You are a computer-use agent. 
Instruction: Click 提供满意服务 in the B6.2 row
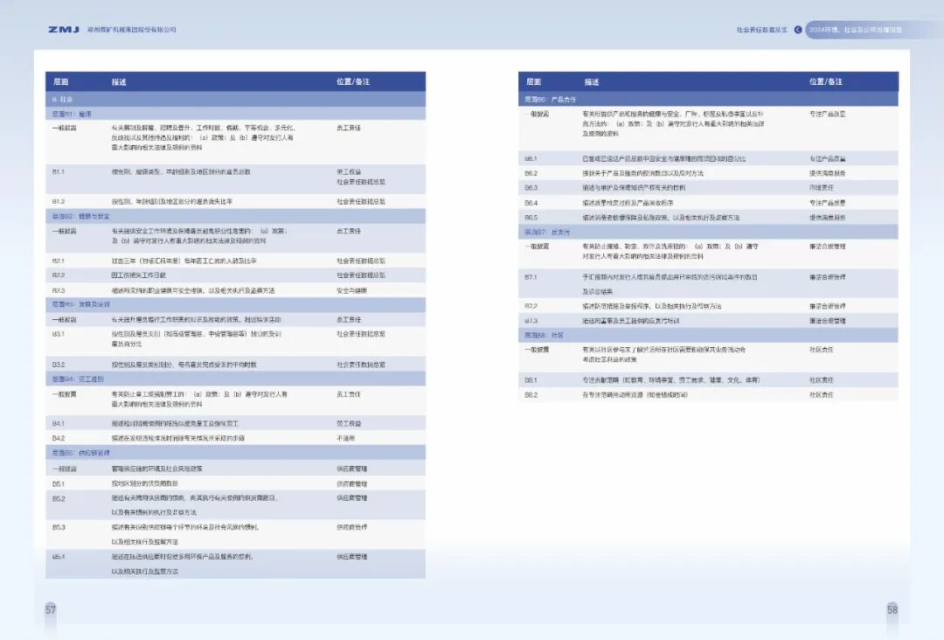pyautogui.click(x=827, y=173)
